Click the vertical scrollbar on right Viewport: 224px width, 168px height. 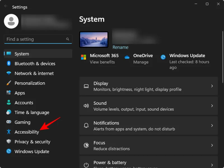pyautogui.click(x=223, y=57)
